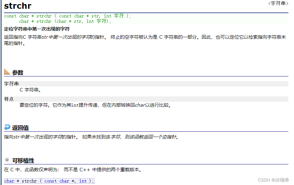The height and width of the screenshot is (185, 294).
Task: Open the <字符串> header reference link
Action: (x=278, y=3)
